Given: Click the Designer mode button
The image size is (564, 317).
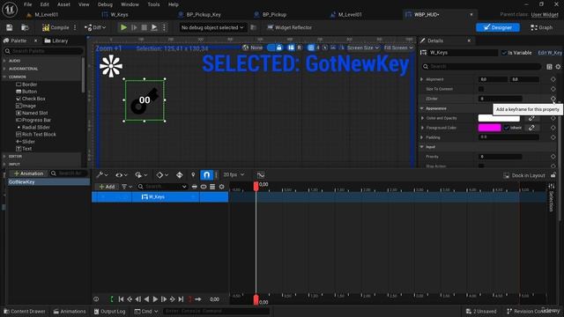Looking at the screenshot, I should (498, 27).
